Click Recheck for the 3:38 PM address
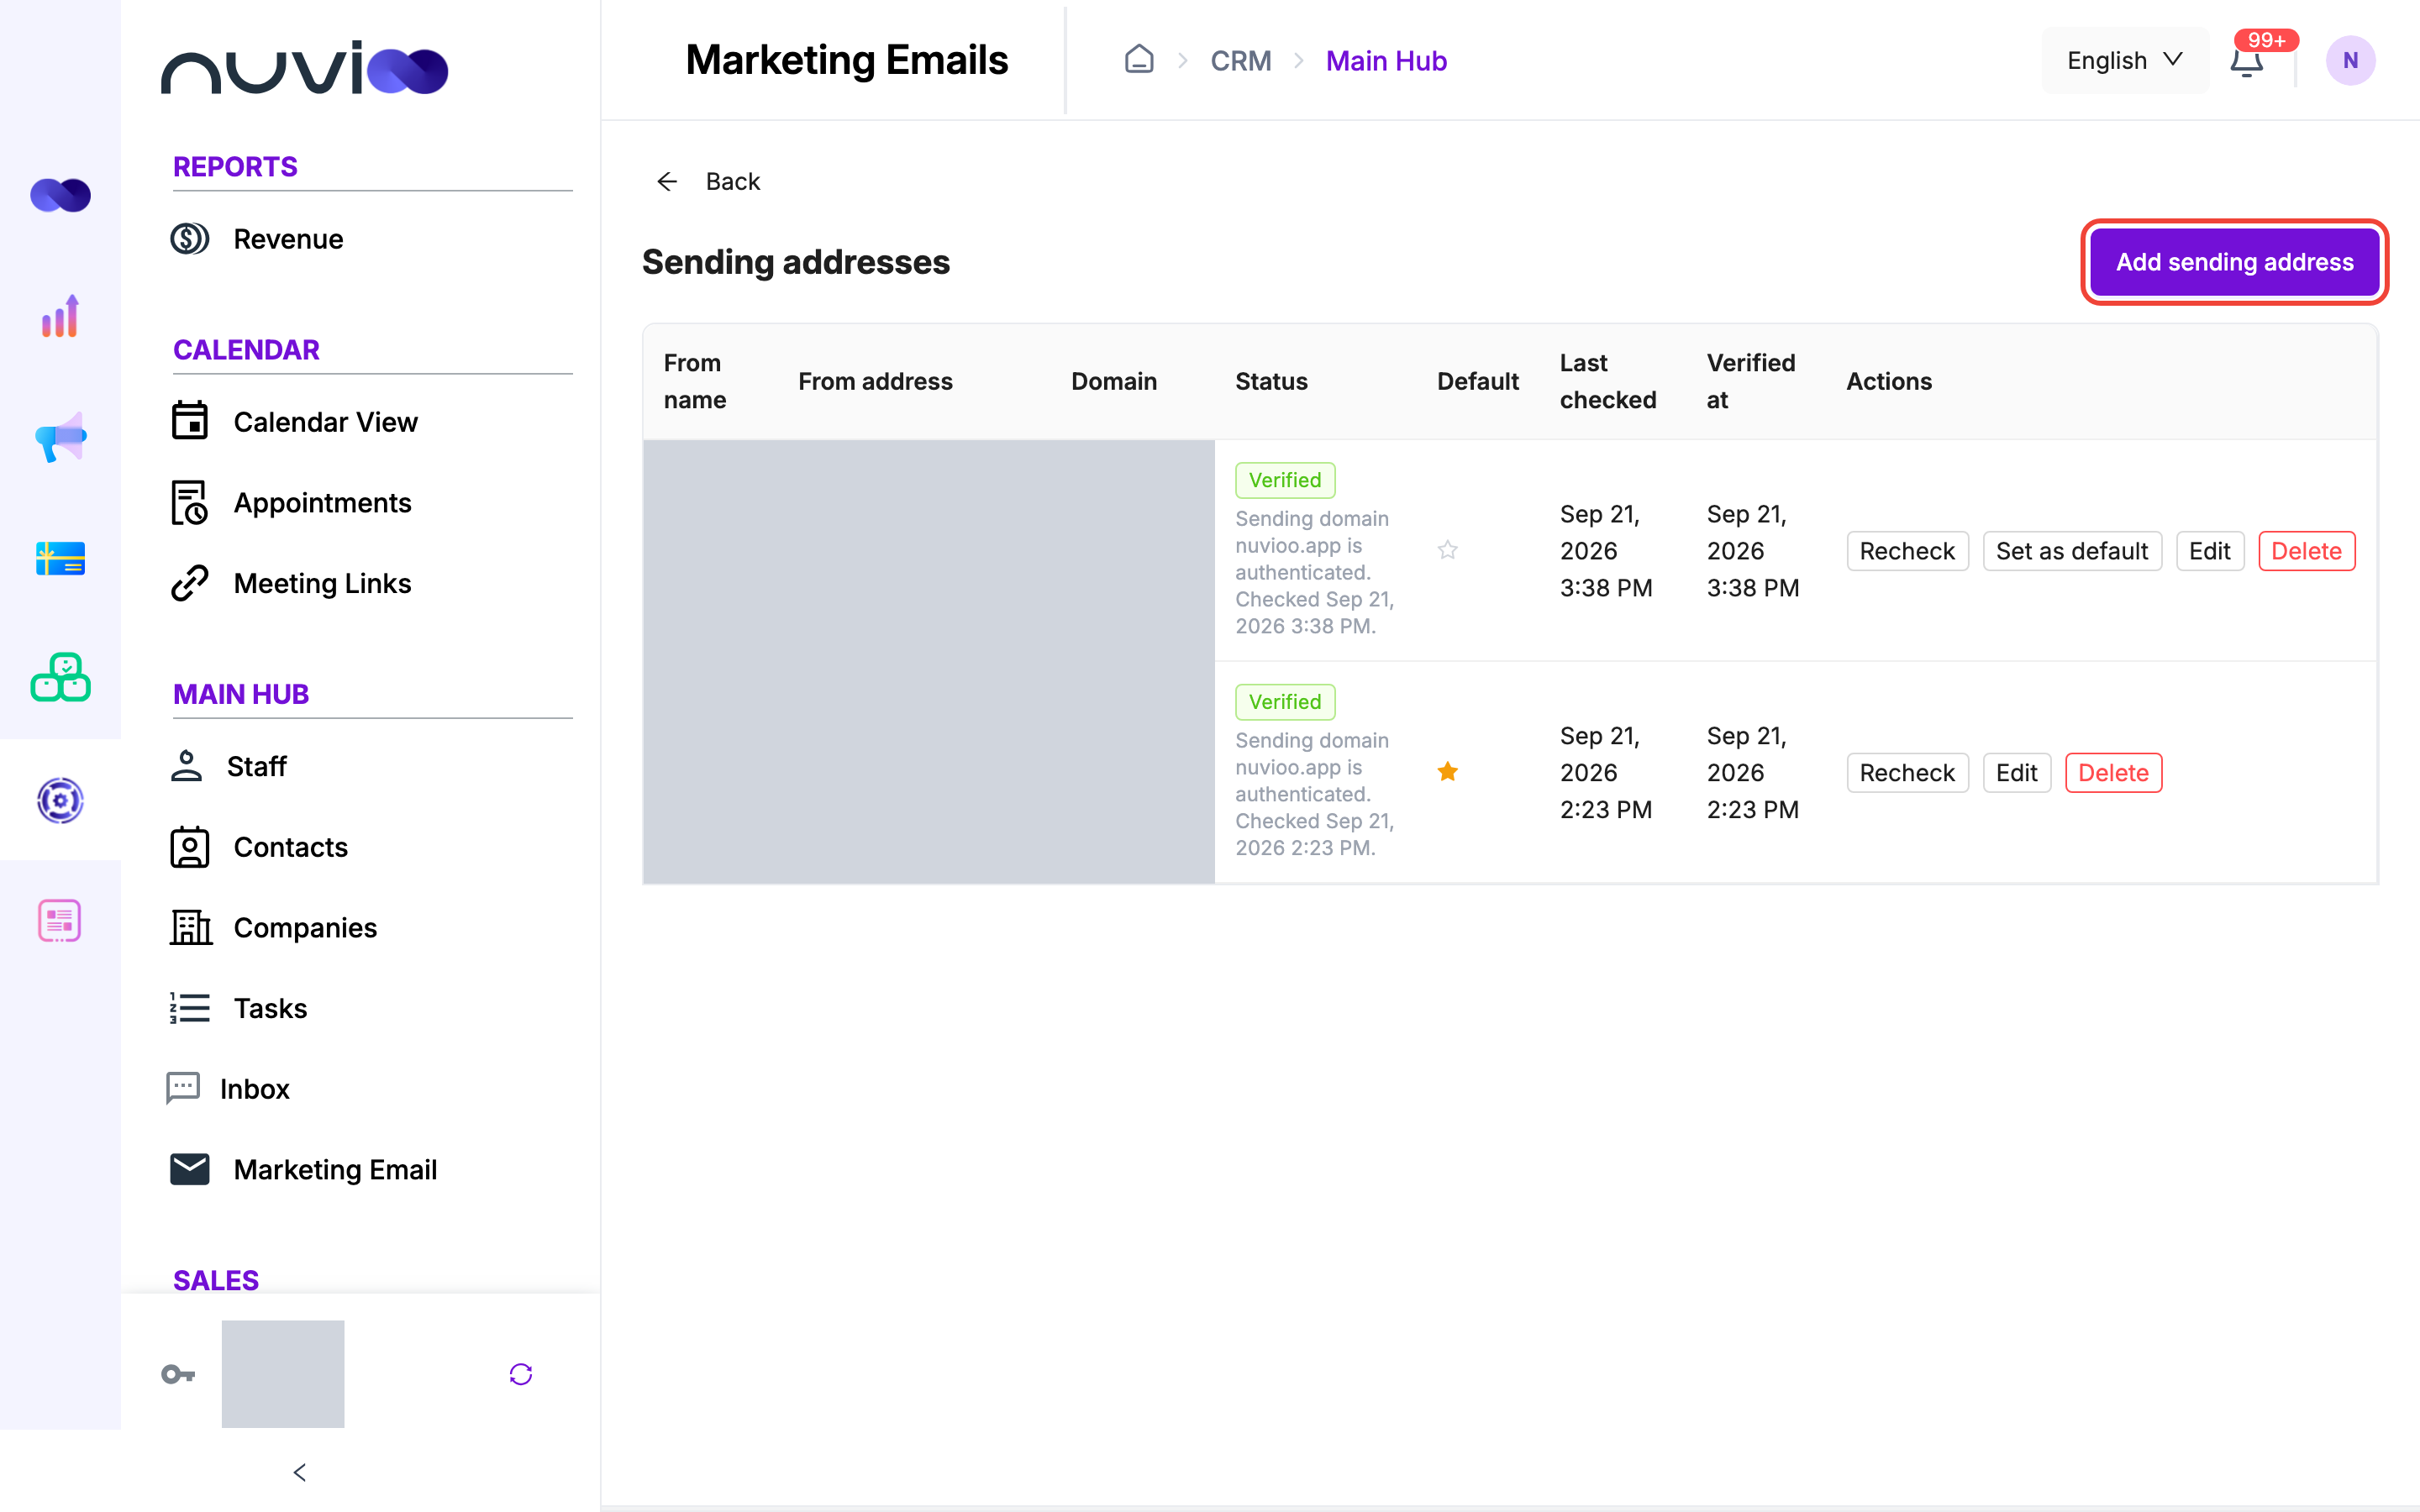2420x1512 pixels. click(x=1907, y=551)
